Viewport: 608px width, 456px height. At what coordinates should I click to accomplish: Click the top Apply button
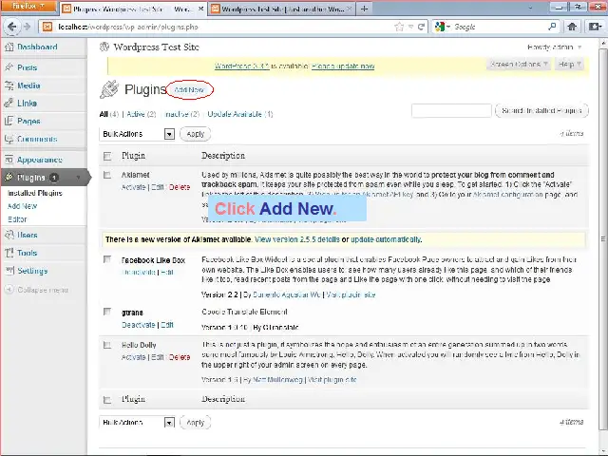(195, 134)
